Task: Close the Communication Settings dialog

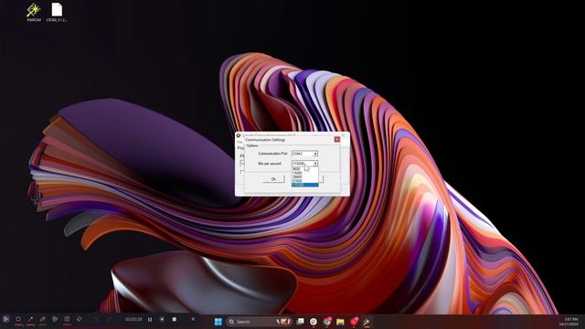Action: tap(337, 140)
